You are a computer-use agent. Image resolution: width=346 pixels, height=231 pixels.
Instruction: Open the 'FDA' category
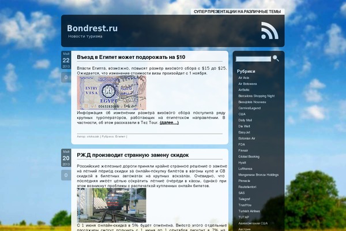coord(242,144)
